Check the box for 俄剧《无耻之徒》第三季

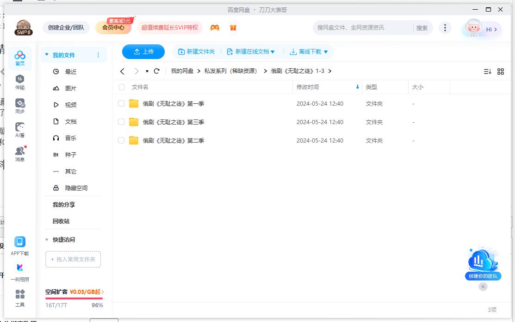click(121, 122)
